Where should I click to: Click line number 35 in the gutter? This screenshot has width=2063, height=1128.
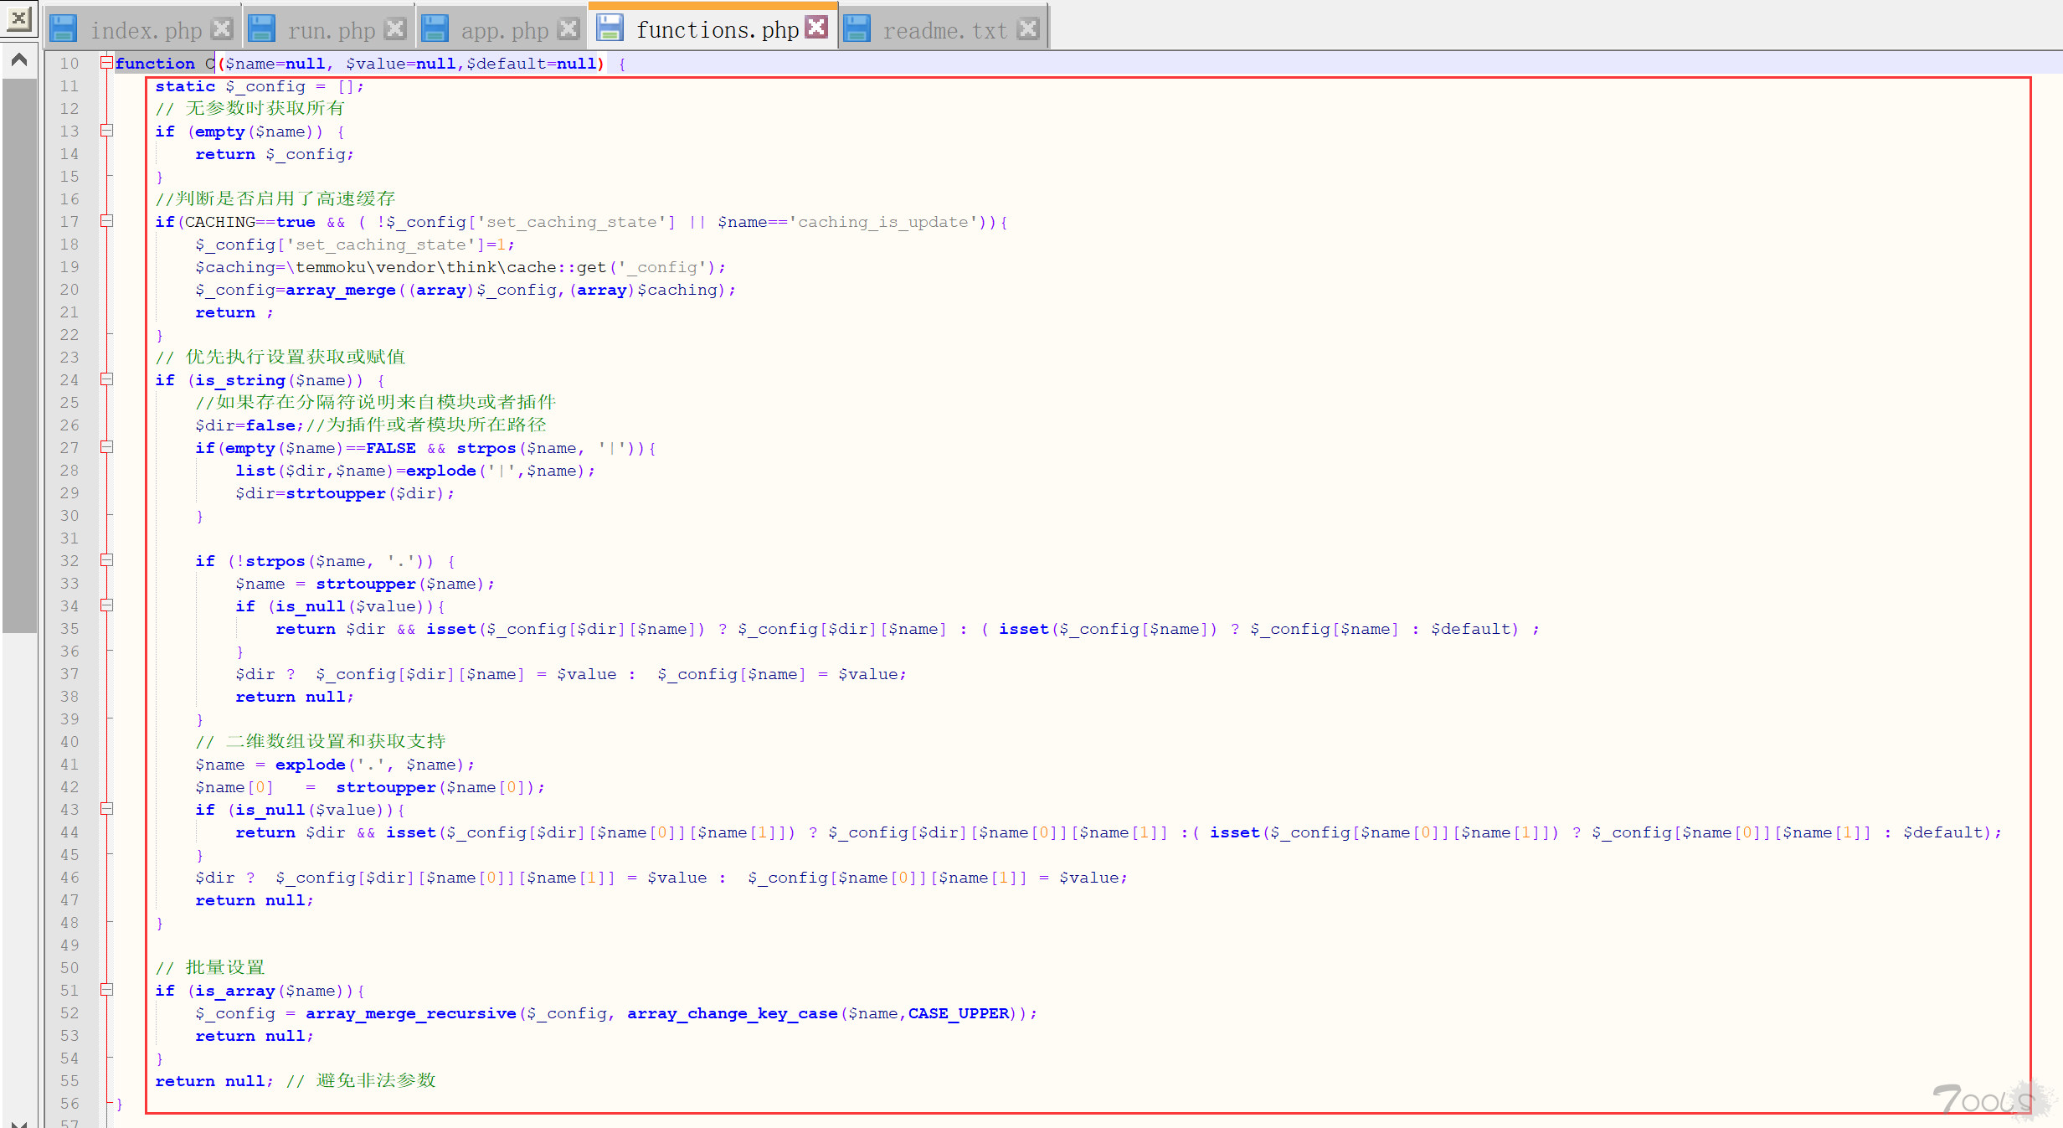[69, 629]
